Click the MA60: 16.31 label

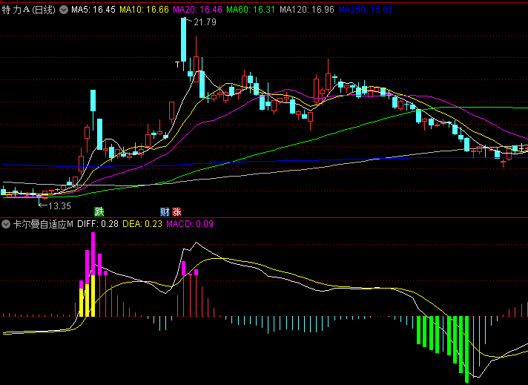coord(251,10)
